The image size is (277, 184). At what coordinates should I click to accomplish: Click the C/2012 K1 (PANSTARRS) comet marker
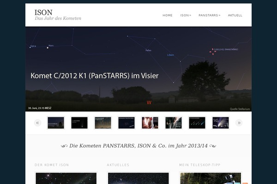213,52
